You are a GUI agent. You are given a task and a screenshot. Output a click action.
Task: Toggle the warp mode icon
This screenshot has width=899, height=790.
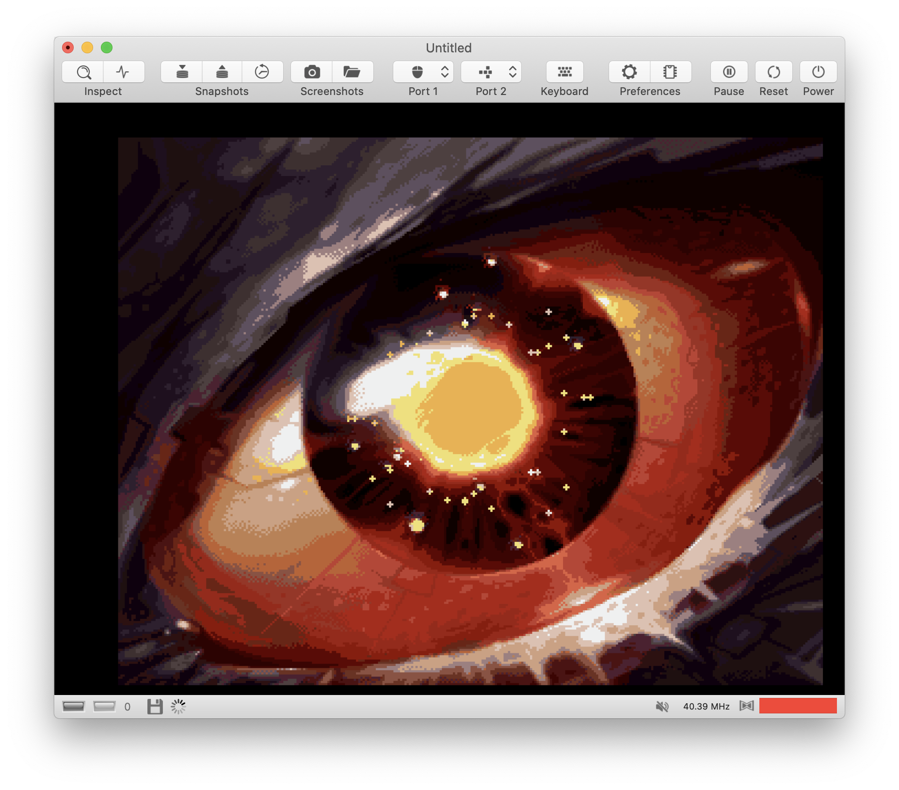pos(746,706)
